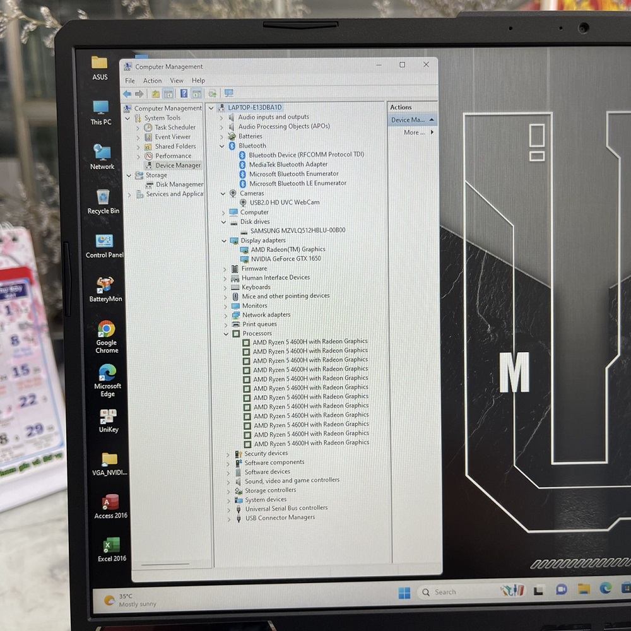This screenshot has height=631, width=631.
Task: Open the weather widget showing 35°C
Action: click(x=130, y=600)
